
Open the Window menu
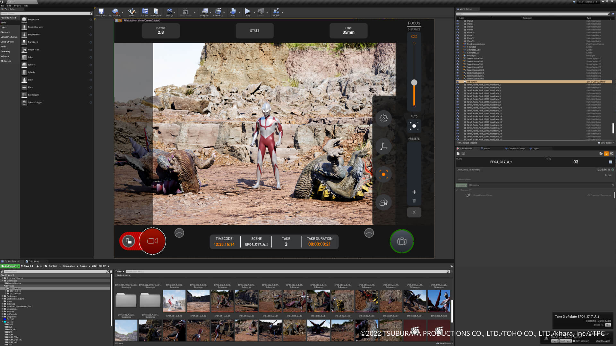click(17, 6)
